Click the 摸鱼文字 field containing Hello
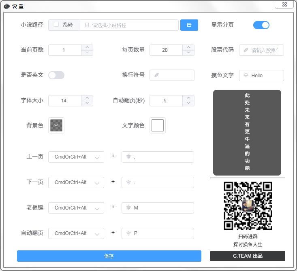Image resolution: width=297 pixels, height=271 pixels. 265,76
